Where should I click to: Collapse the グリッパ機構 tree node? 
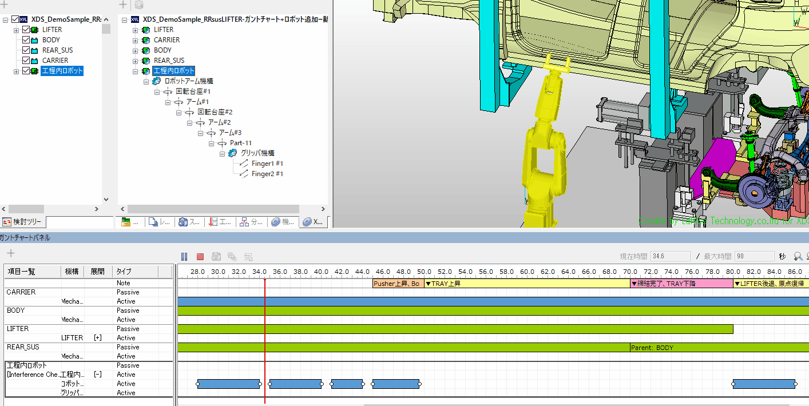pyautogui.click(x=223, y=153)
